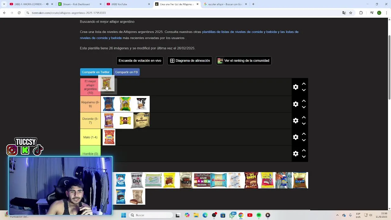391x220 pixels.
Task: Move 'Malo (1-4)' row up with arrow
Action: pyautogui.click(x=304, y=134)
